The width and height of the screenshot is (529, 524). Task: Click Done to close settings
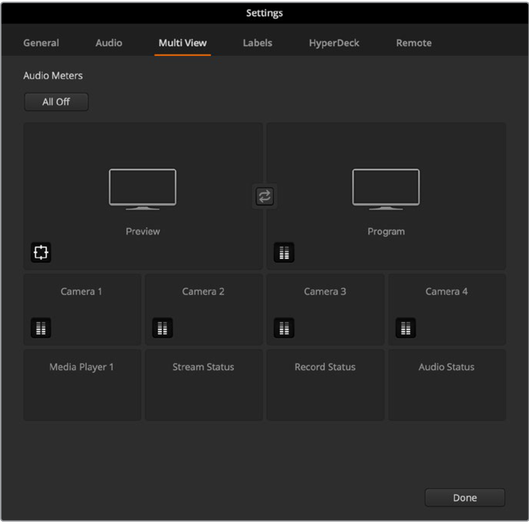(465, 498)
